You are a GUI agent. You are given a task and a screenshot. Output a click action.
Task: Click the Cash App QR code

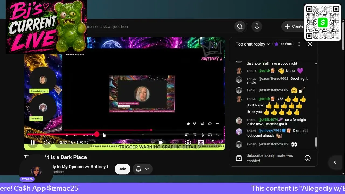[x=323, y=23]
